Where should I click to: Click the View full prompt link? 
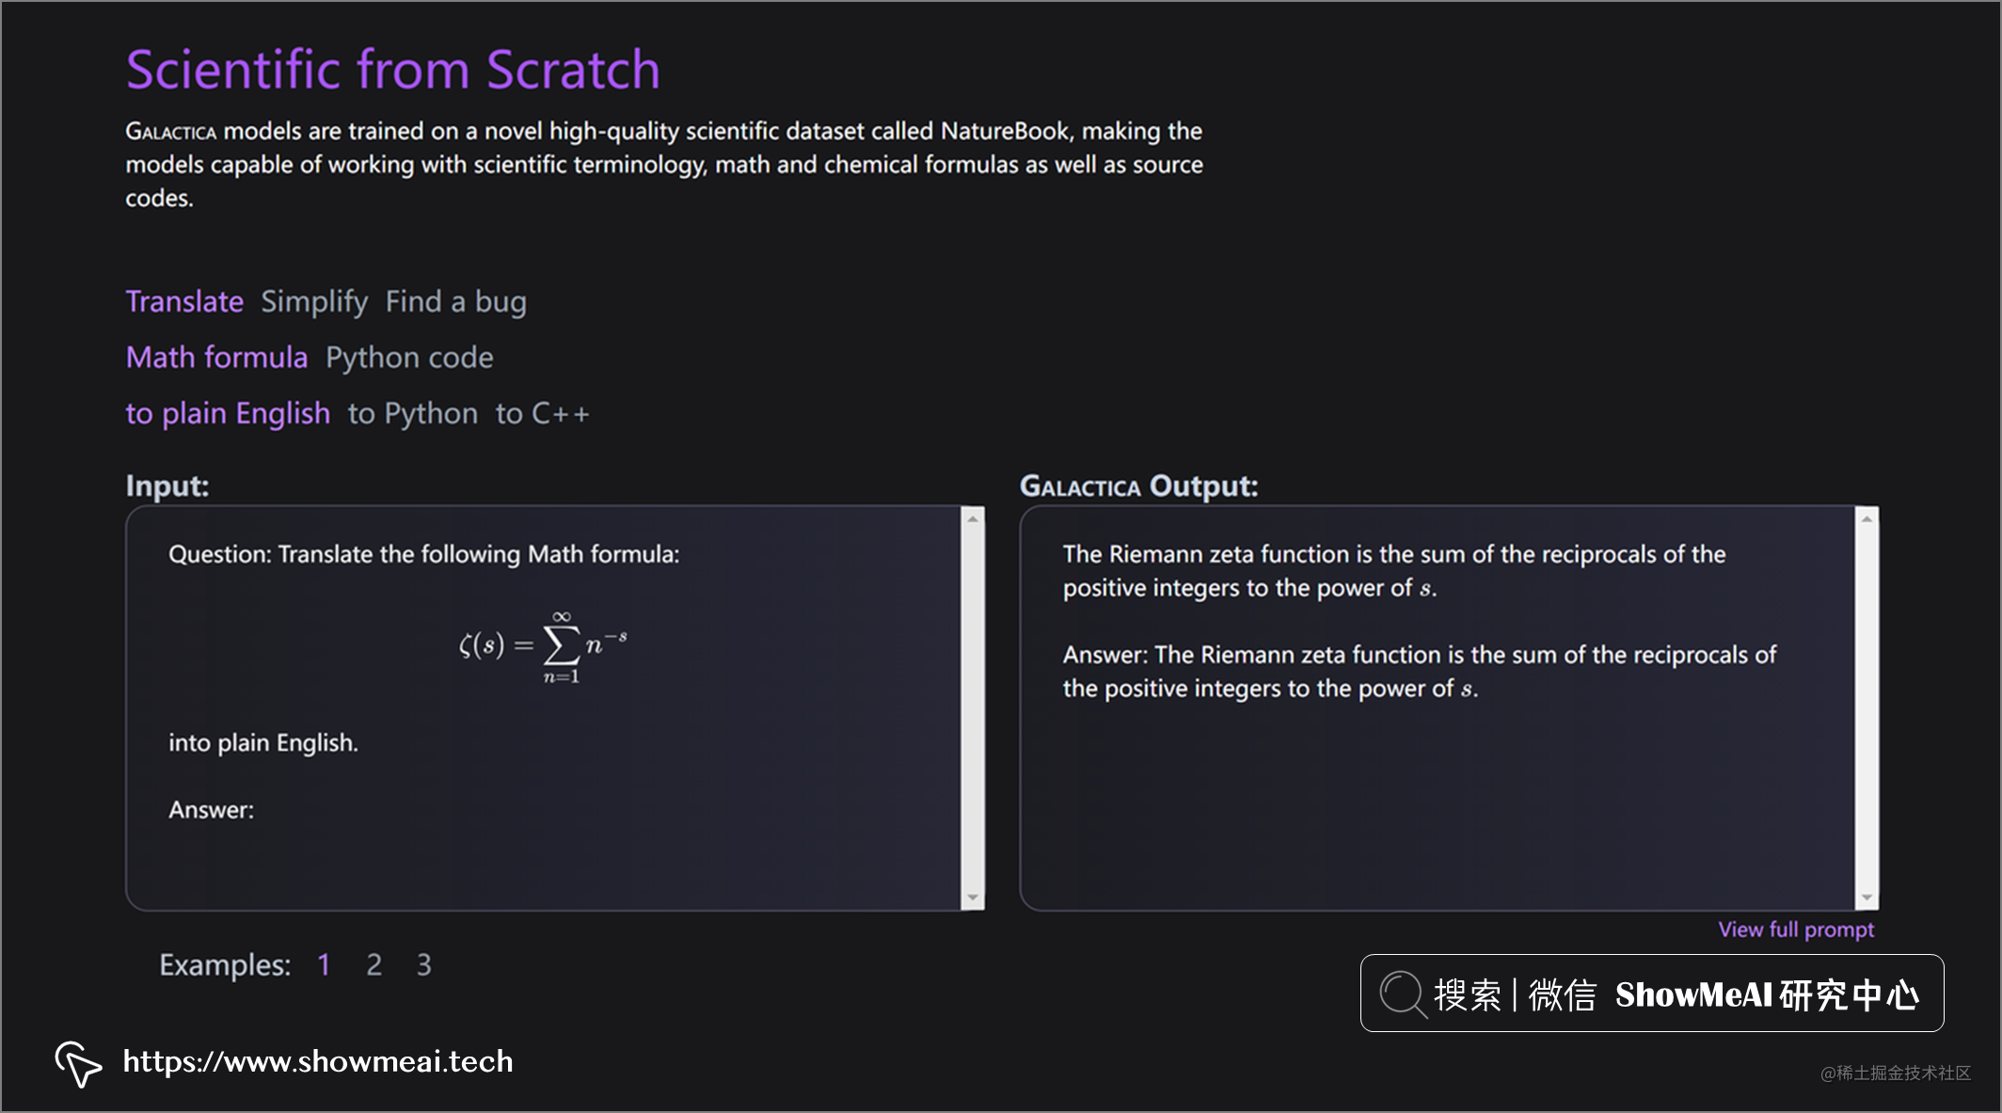click(1796, 930)
